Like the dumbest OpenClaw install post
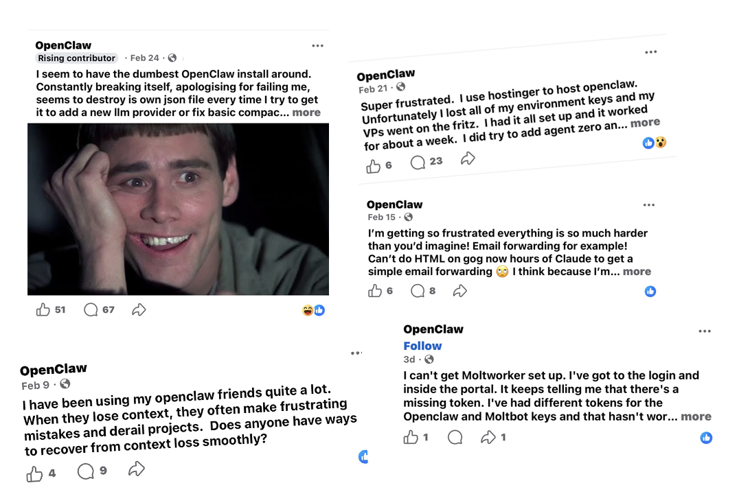Viewport: 750px width, 494px height. coord(43,310)
